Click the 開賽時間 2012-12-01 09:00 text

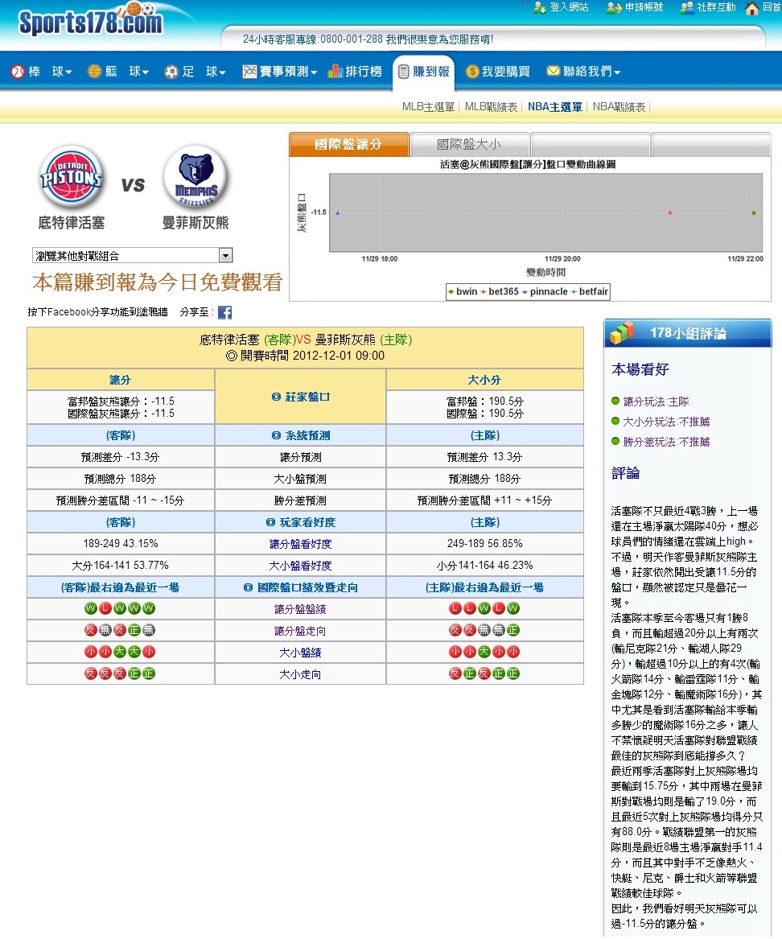[x=306, y=356]
